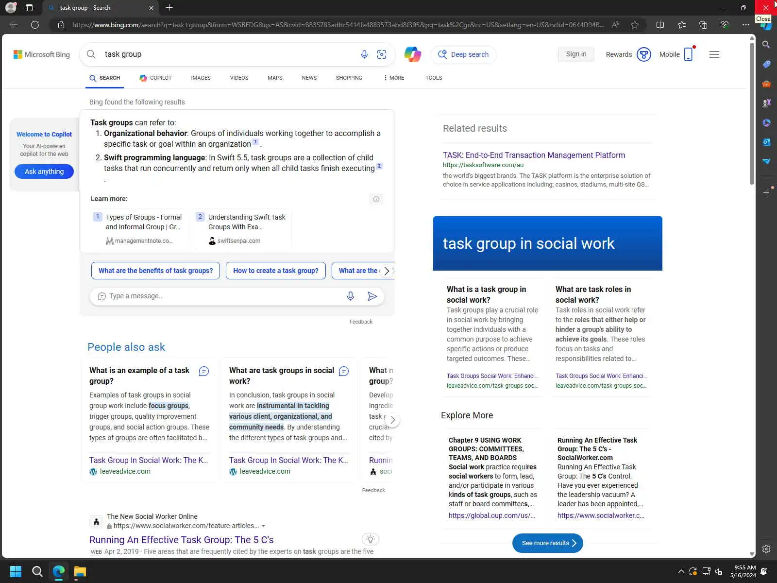This screenshot has height=583, width=777.
Task: Click the Sign in button
Action: [x=576, y=54]
